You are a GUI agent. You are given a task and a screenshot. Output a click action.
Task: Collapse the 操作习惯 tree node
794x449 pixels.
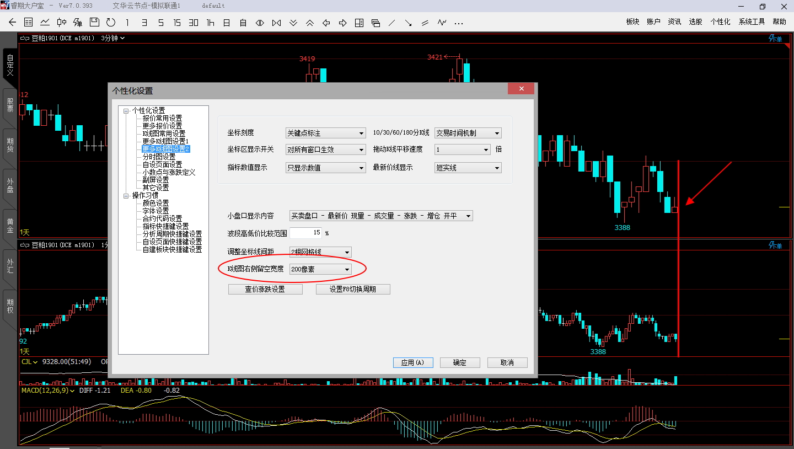(126, 196)
